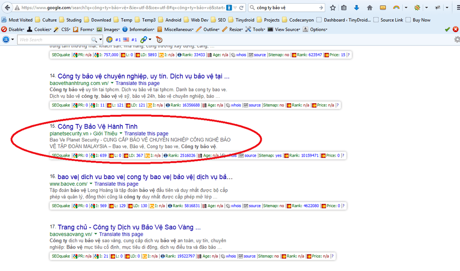Click the address bar URL field
The image size is (460, 271).
(x=123, y=8)
